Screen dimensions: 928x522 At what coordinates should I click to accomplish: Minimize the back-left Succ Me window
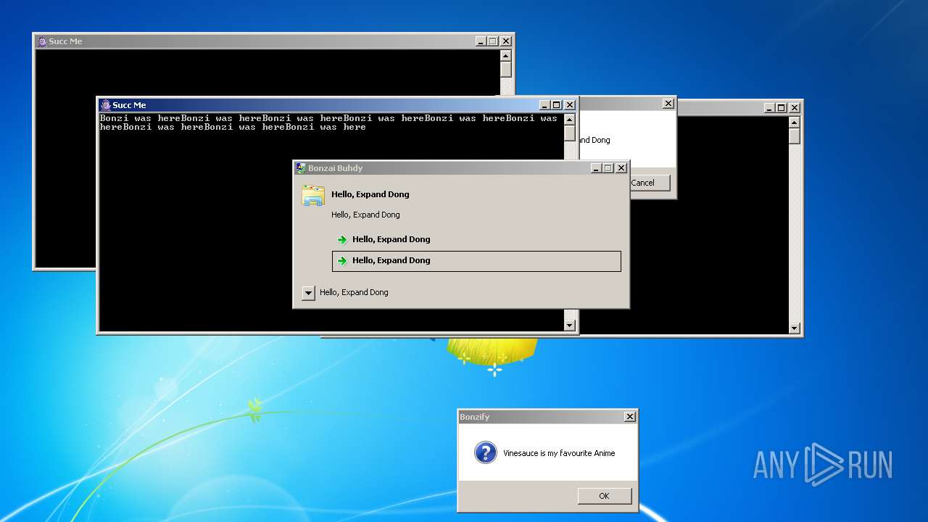coord(481,41)
